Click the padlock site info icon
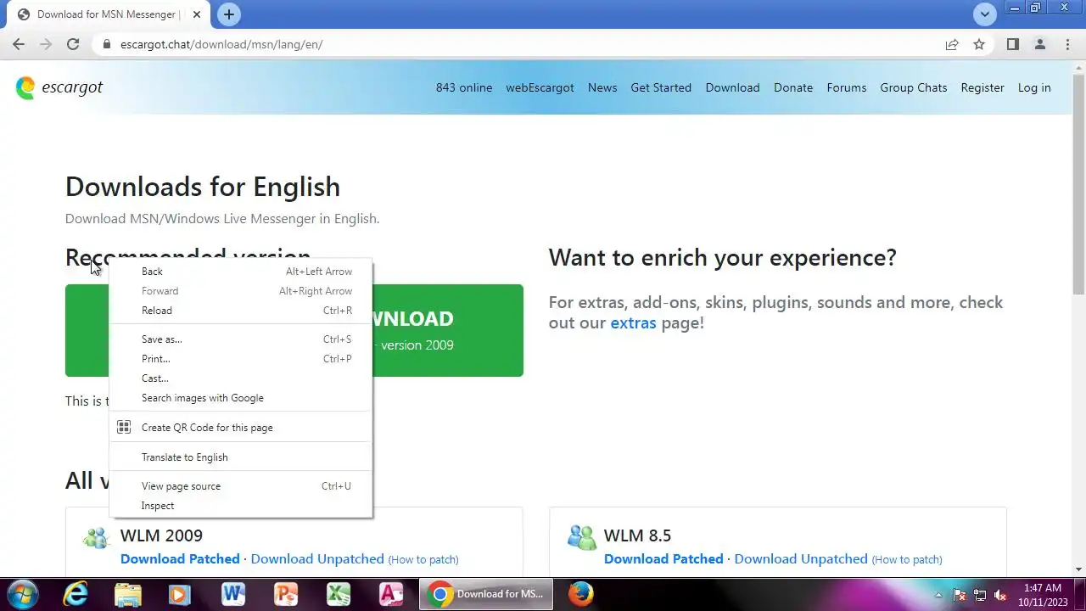The image size is (1086, 611). pyautogui.click(x=106, y=44)
